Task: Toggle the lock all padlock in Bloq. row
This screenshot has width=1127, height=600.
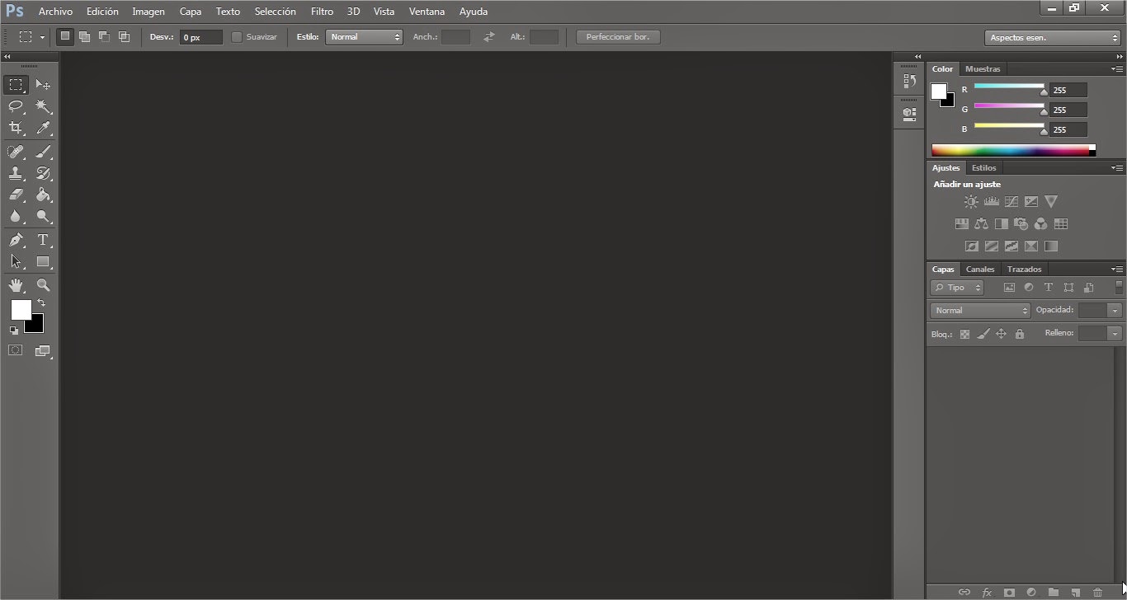Action: [x=1020, y=334]
